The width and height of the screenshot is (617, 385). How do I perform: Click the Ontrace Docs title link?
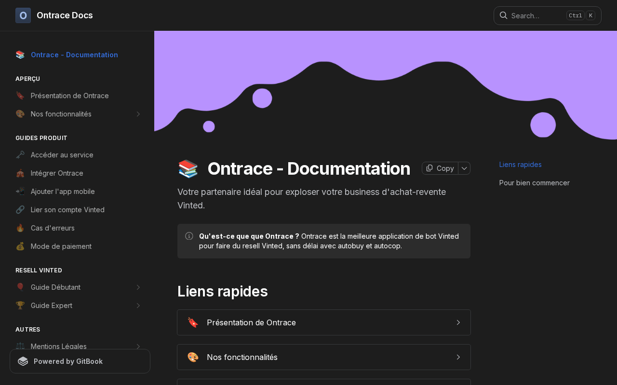point(65,15)
